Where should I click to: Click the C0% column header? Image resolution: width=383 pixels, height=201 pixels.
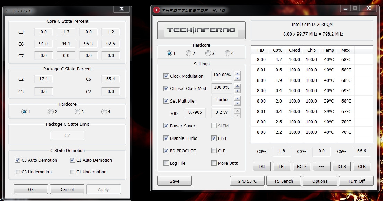point(277,50)
